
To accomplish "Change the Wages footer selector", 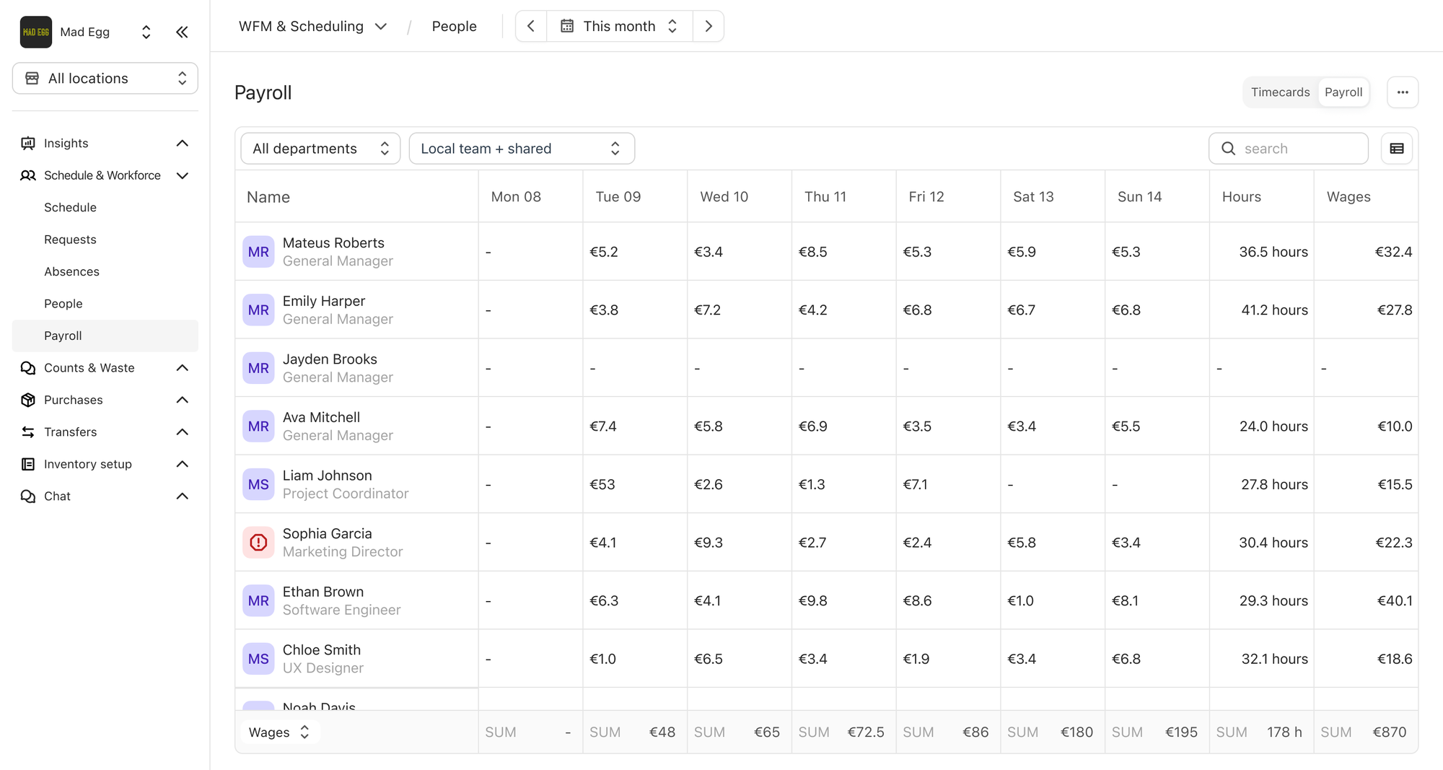I will pyautogui.click(x=279, y=732).
